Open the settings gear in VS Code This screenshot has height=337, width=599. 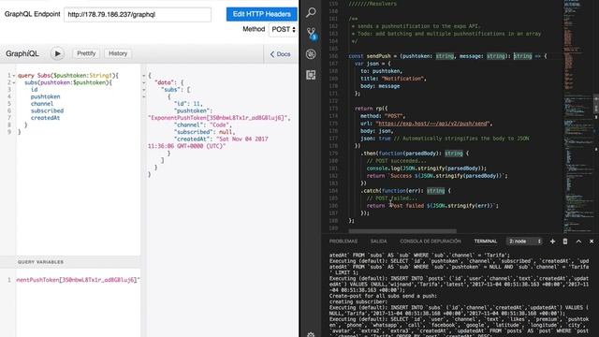coord(311,334)
